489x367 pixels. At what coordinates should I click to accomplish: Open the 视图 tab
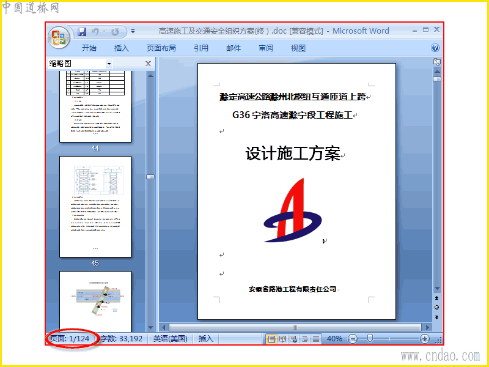(298, 48)
